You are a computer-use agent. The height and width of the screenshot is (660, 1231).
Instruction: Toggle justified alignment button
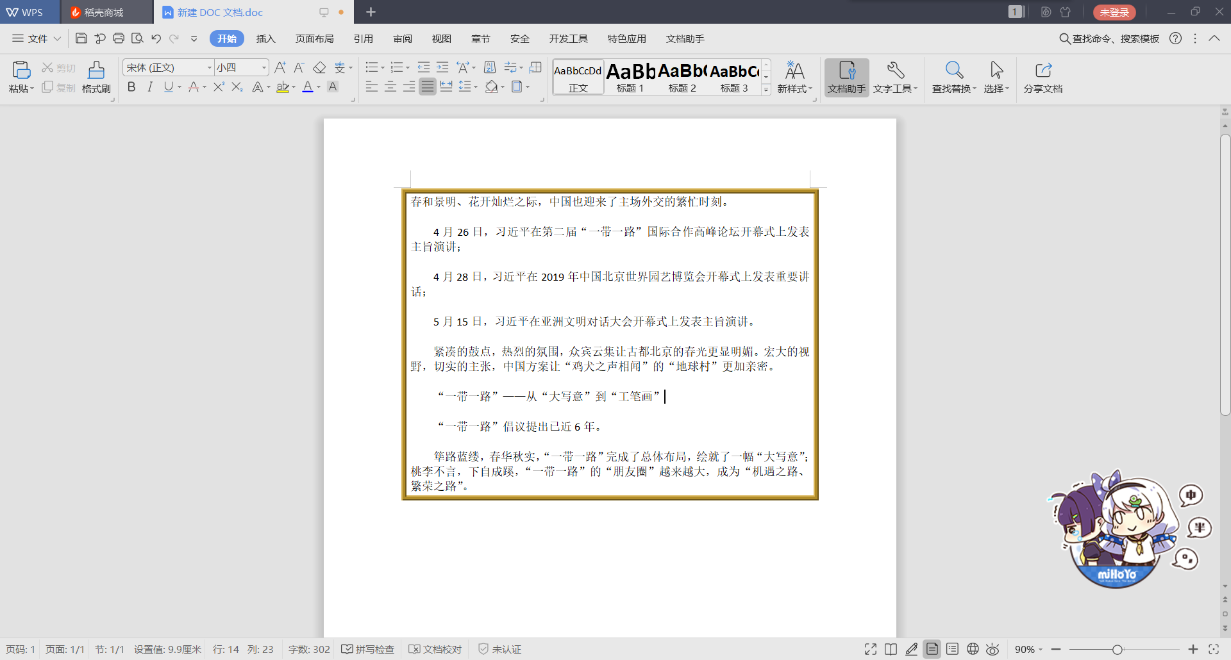pos(428,87)
